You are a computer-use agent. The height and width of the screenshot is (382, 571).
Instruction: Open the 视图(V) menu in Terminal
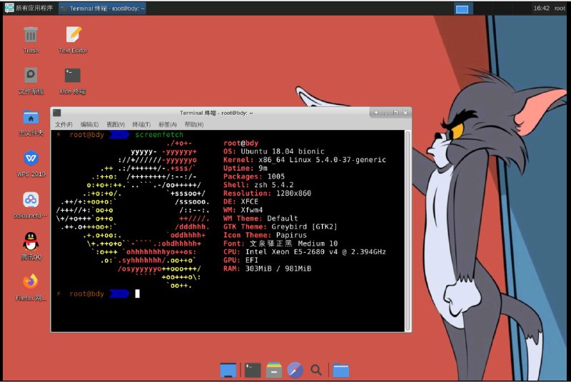click(x=116, y=124)
